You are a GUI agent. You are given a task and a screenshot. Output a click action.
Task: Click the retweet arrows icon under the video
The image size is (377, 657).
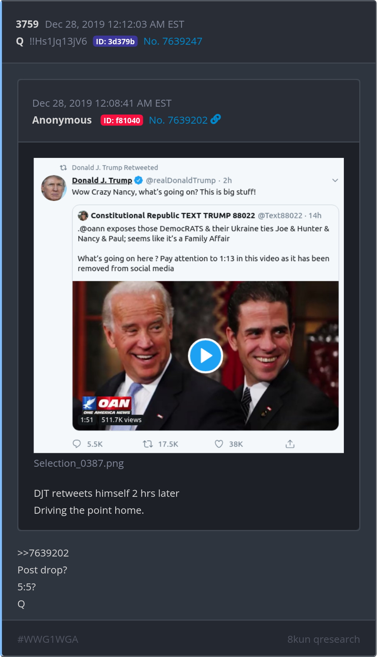coord(148,444)
